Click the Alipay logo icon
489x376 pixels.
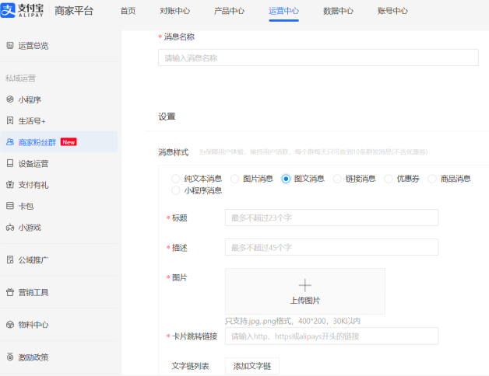click(9, 12)
